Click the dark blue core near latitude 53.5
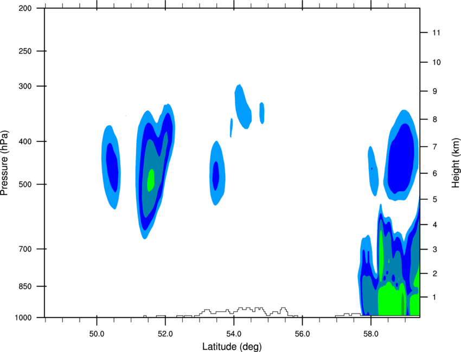Image resolution: width=461 pixels, height=352 pixels. [216, 175]
